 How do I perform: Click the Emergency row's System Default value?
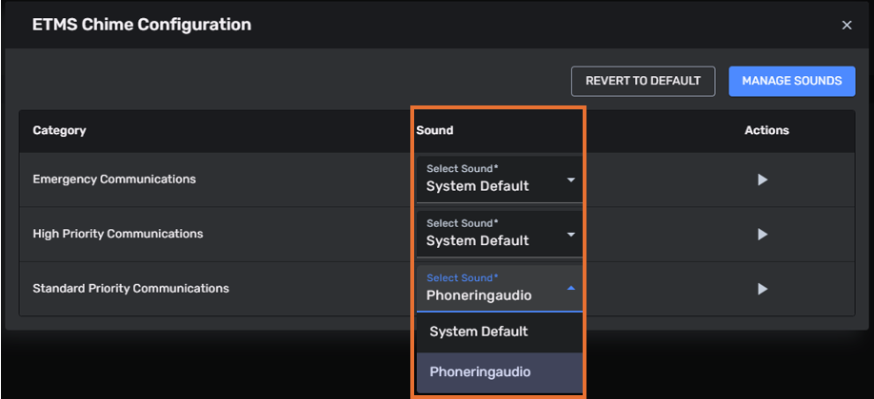point(477,186)
